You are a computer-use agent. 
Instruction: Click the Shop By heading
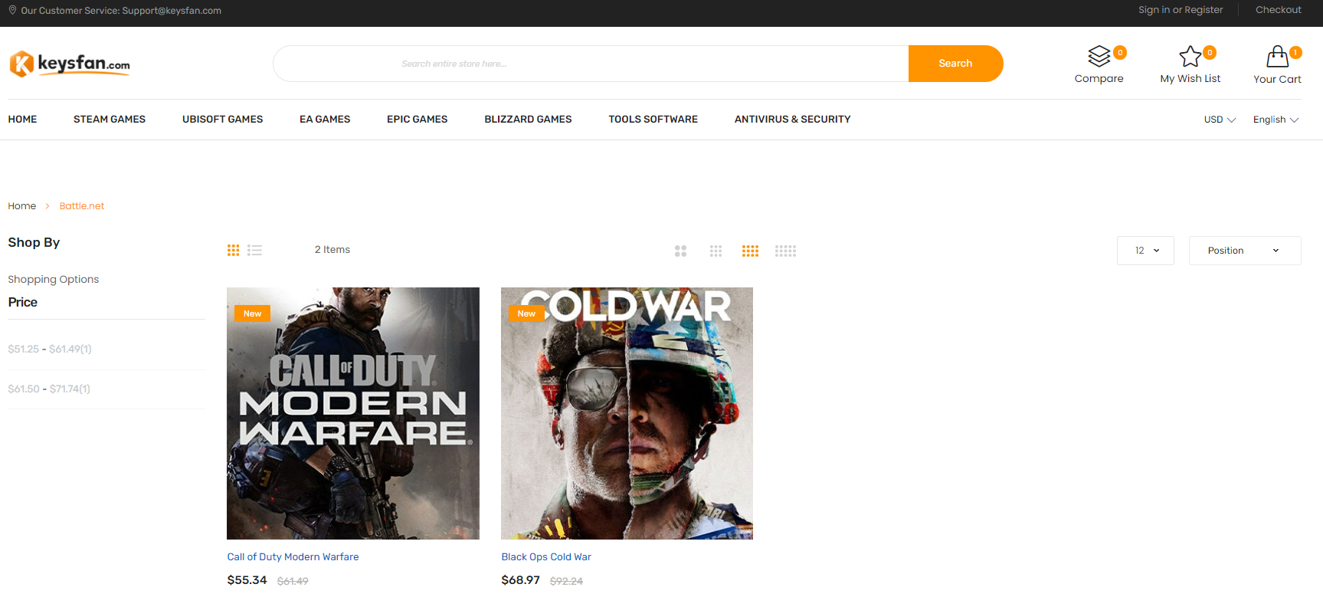[34, 243]
